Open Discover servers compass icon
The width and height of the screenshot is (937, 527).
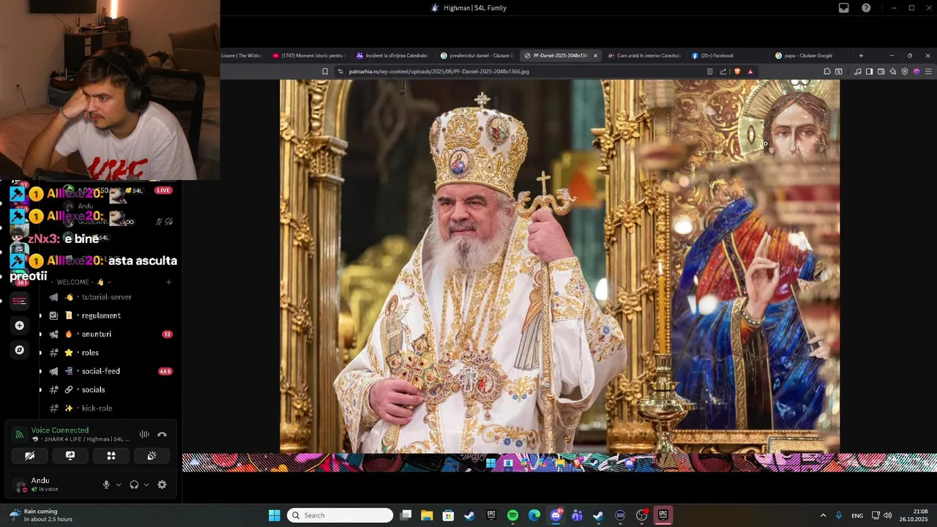[20, 350]
